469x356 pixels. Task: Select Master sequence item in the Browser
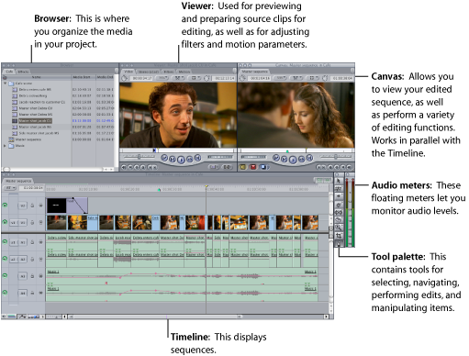pyautogui.click(x=28, y=139)
